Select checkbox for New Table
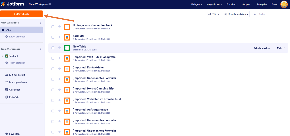 pyautogui.click(x=53, y=48)
